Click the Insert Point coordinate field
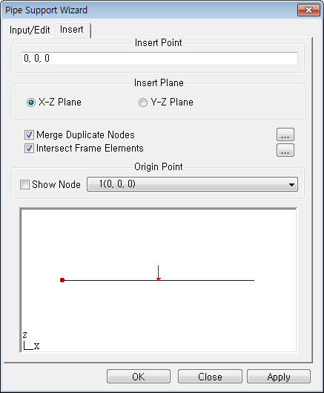 click(159, 59)
